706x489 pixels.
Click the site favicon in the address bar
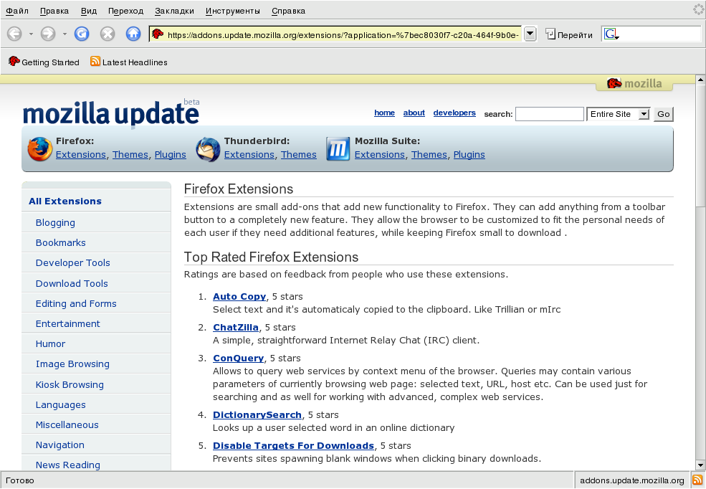point(158,34)
